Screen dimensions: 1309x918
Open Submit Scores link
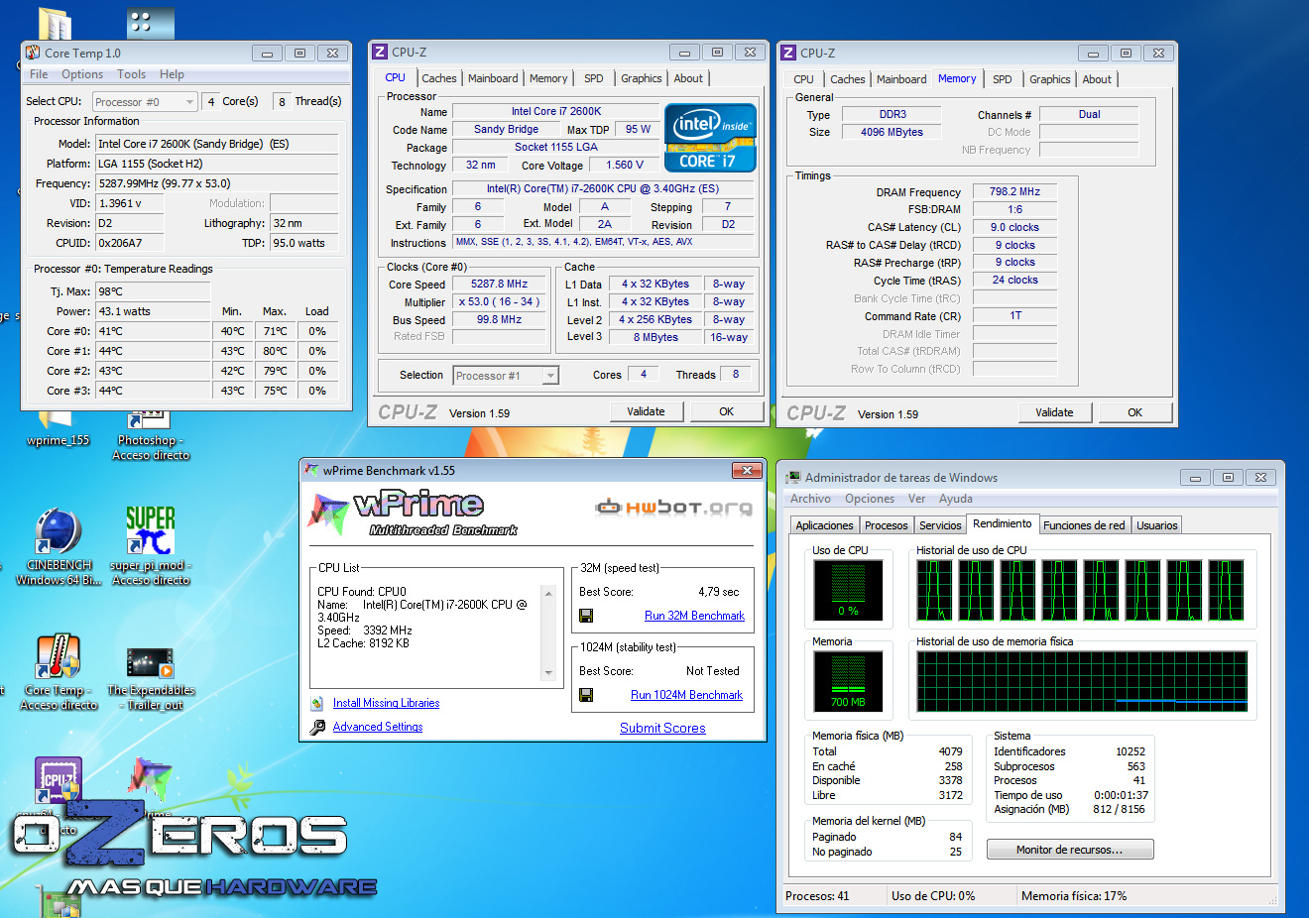coord(662,728)
